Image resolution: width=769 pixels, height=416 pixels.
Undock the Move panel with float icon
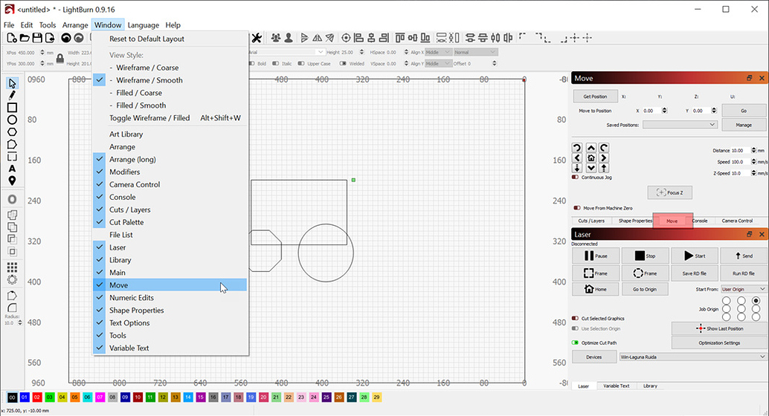click(x=750, y=78)
